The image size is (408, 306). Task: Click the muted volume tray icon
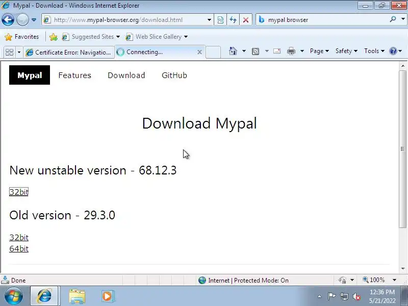coord(356,296)
